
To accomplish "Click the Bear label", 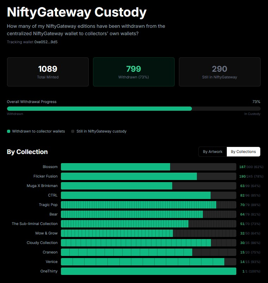I will click(x=54, y=214).
